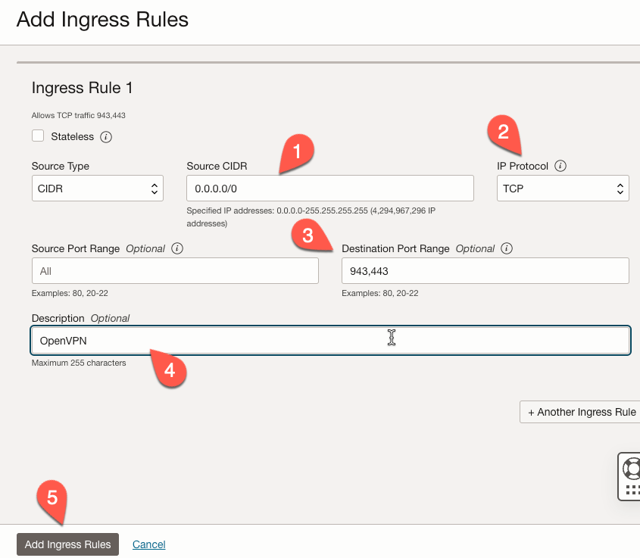This screenshot has height=558, width=640.
Task: Open the IP Protocol TCP dropdown
Action: tap(563, 188)
